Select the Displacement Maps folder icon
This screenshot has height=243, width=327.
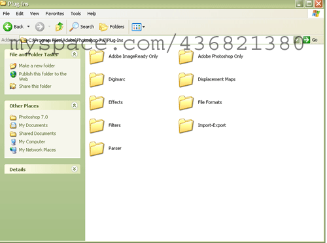(x=186, y=80)
